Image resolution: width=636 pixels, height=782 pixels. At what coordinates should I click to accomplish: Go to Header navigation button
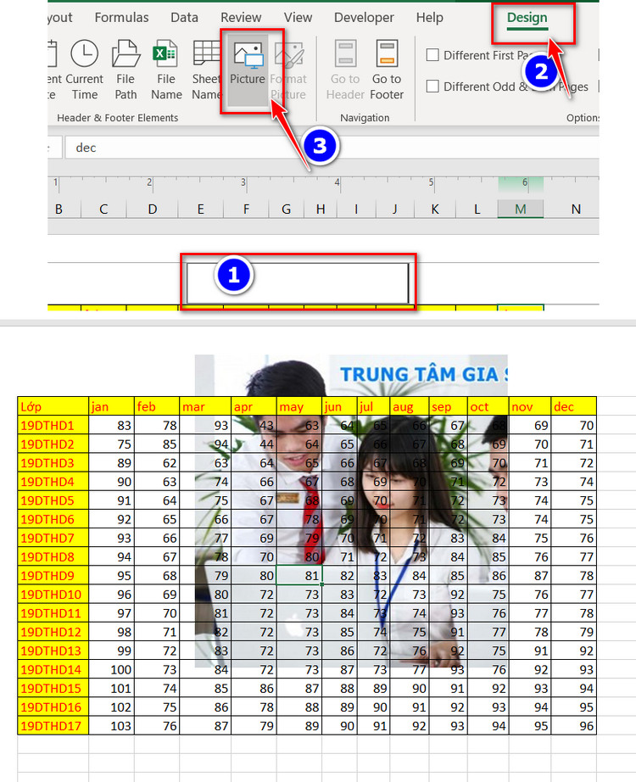click(x=345, y=70)
